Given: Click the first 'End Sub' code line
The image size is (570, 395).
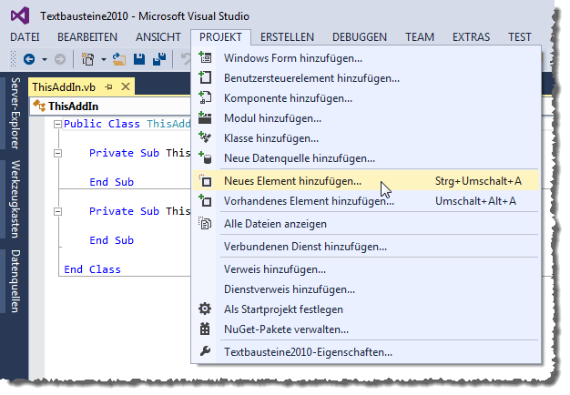Looking at the screenshot, I should click(x=112, y=182).
